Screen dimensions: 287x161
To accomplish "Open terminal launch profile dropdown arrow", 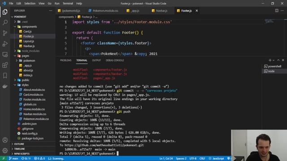I will click(x=274, y=60).
